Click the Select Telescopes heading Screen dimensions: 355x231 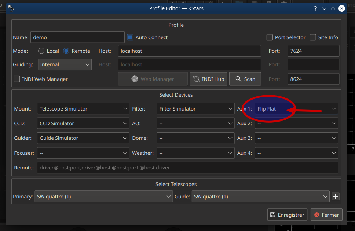[x=176, y=184]
